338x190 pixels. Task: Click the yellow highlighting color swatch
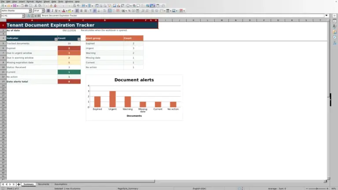click(x=70, y=11)
